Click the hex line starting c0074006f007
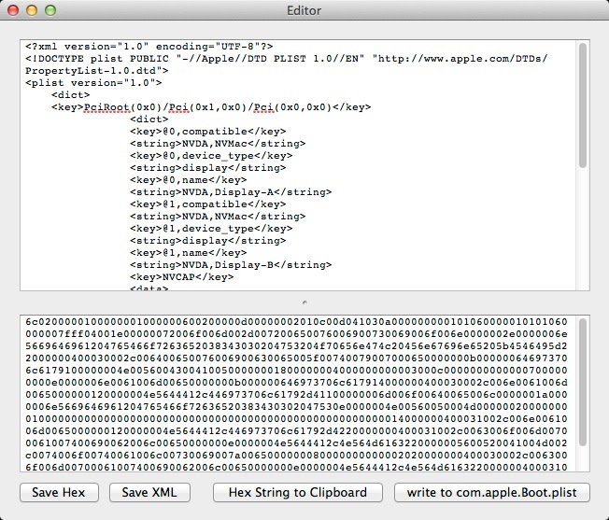The image size is (609, 520). pyautogui.click(x=296, y=456)
